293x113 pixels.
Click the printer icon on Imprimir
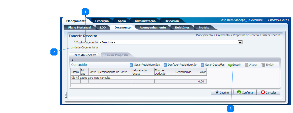click(217, 92)
